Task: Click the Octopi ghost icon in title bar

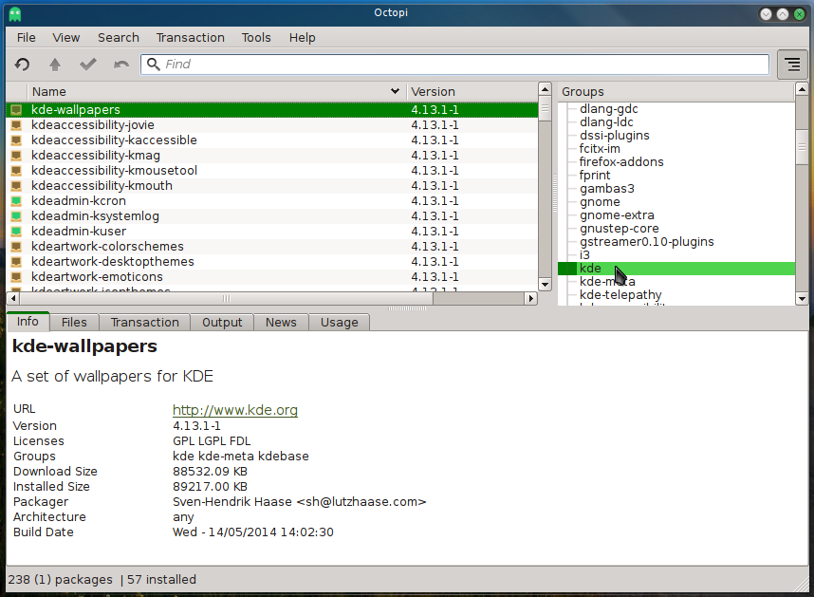Action: click(15, 13)
